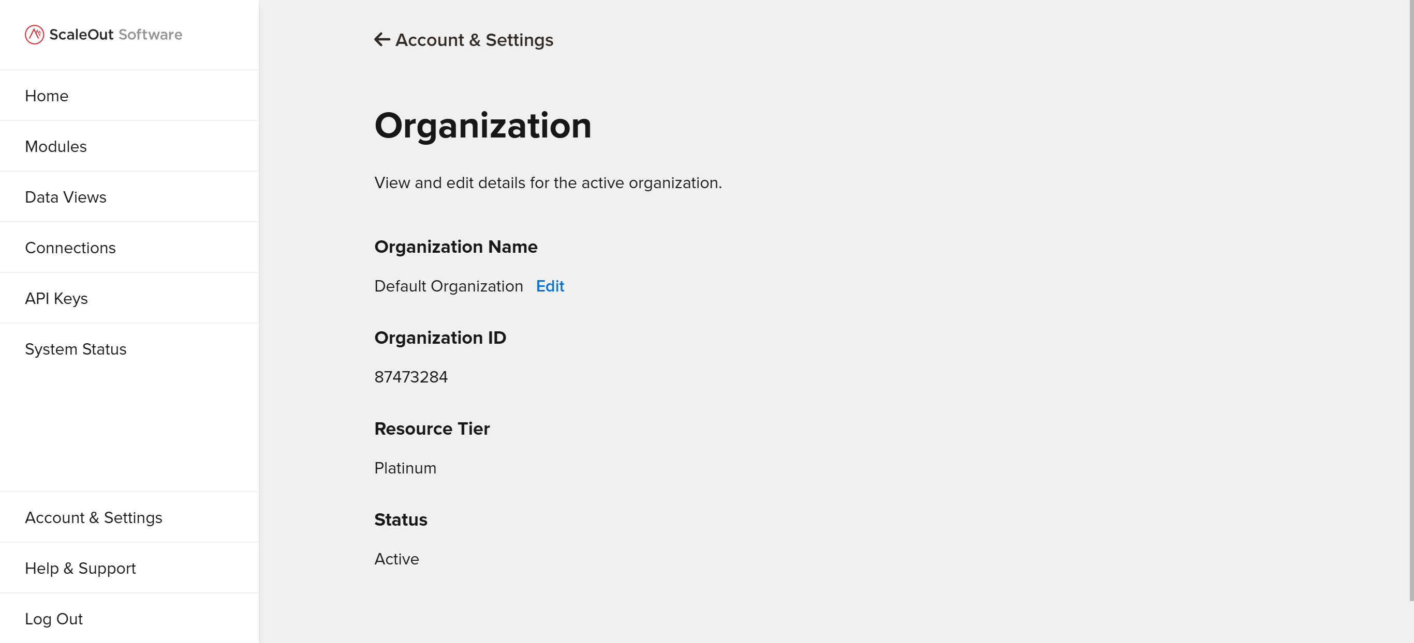
Task: Click the Organization page heading
Action: tap(483, 127)
